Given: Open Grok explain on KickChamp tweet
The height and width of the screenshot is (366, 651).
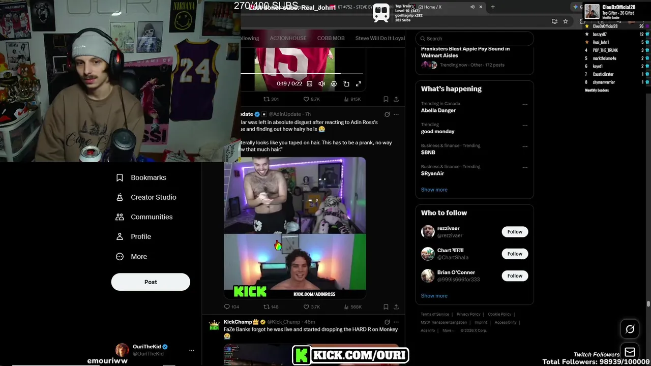Looking at the screenshot, I should tap(387, 322).
